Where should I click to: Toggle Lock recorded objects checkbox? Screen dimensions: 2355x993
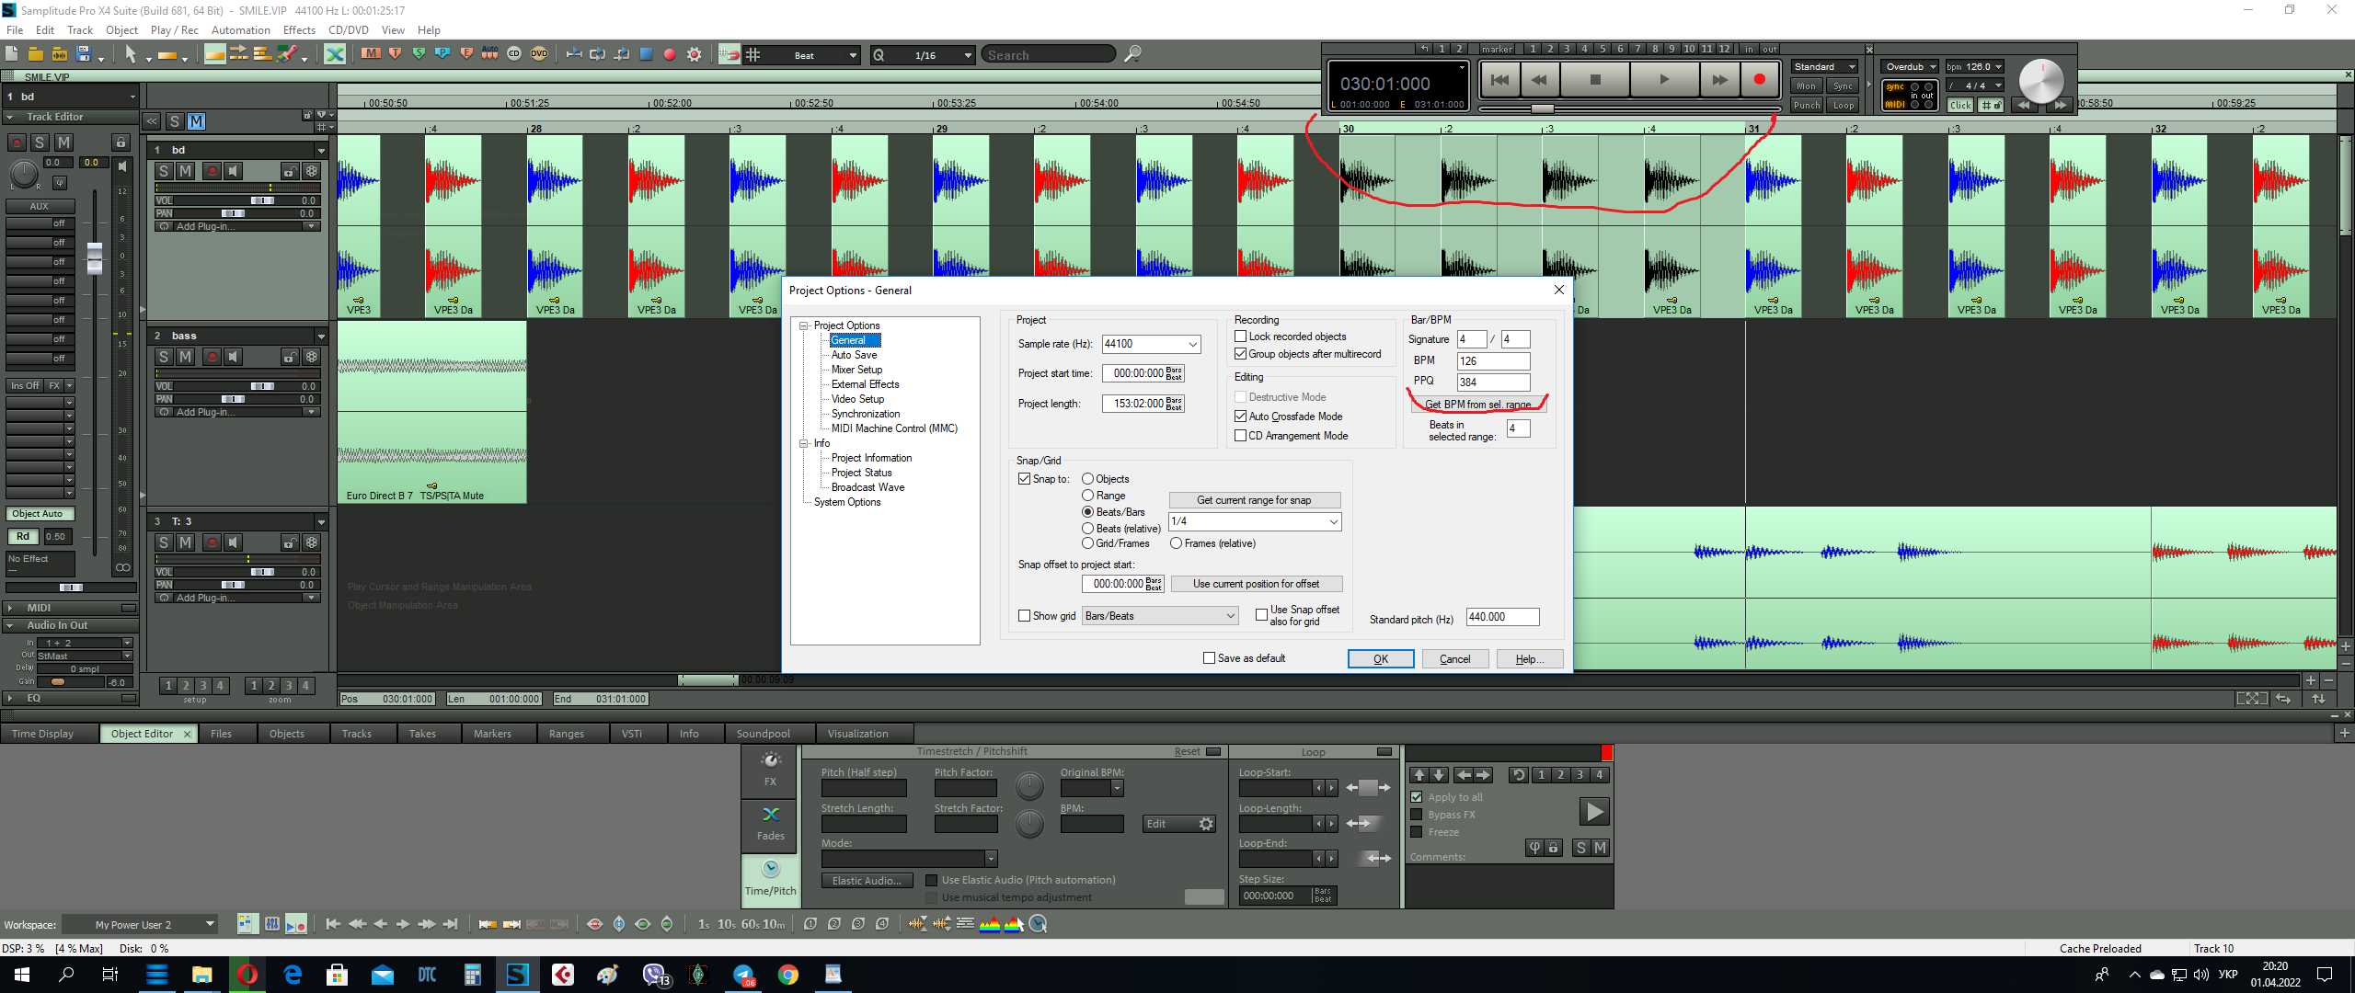1240,337
